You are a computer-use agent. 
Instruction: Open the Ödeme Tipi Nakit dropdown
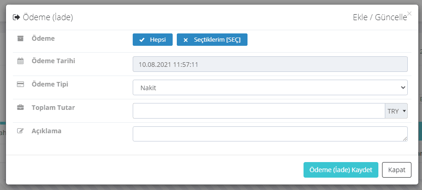click(x=270, y=87)
